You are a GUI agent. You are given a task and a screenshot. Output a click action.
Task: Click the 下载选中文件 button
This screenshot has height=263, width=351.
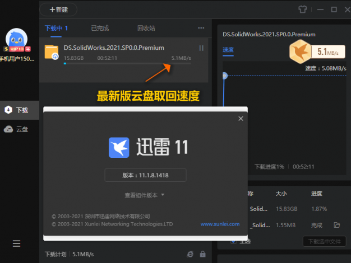(x=324, y=242)
